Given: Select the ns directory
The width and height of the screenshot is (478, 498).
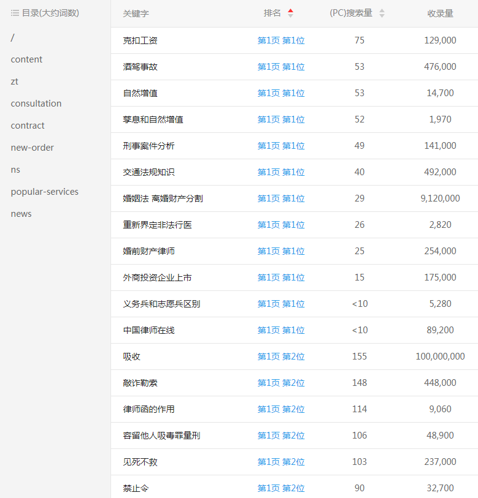Looking at the screenshot, I should (15, 170).
